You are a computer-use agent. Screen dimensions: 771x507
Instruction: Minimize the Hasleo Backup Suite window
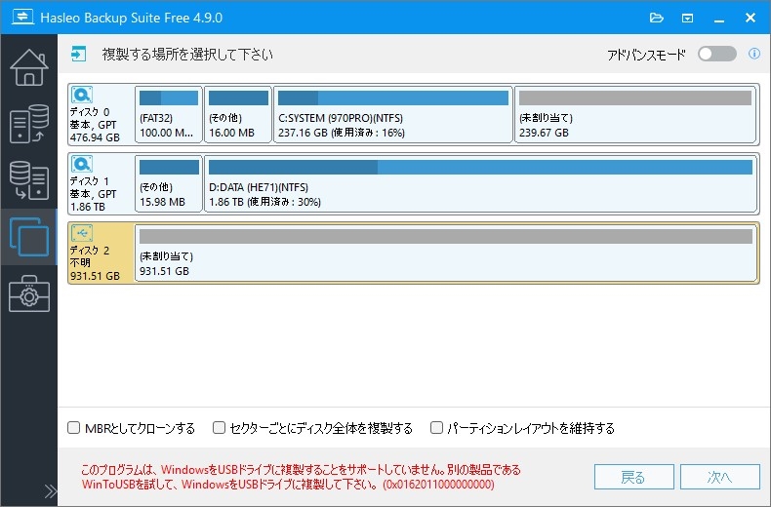coord(719,19)
